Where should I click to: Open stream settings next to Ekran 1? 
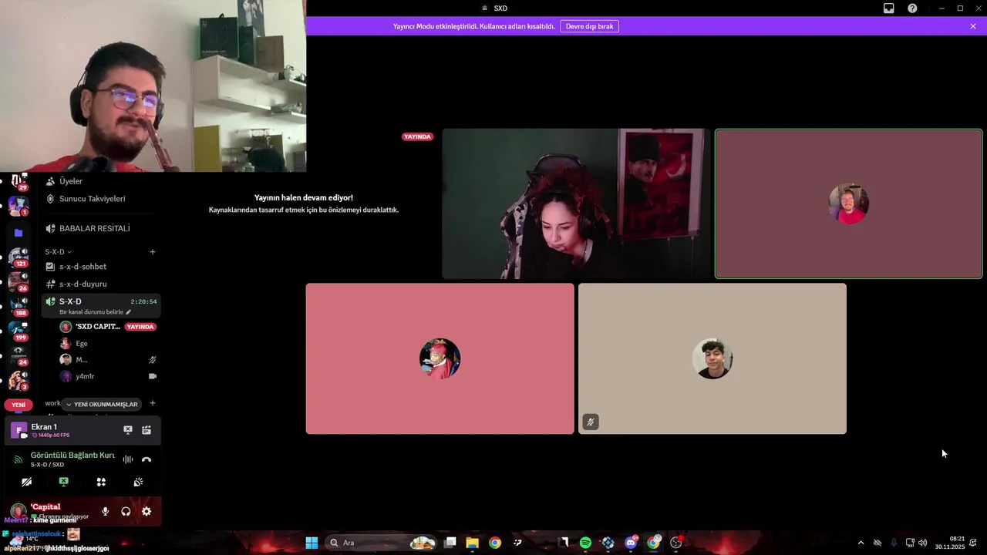point(147,430)
